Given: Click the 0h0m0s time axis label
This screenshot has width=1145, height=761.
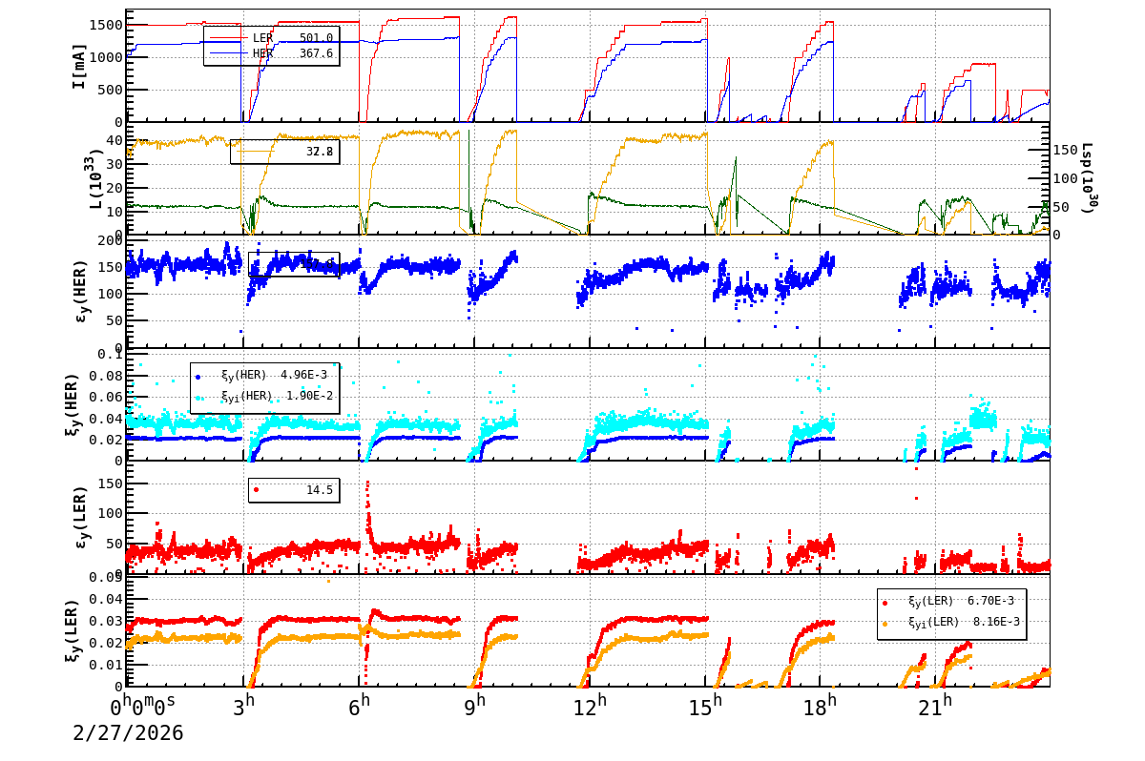Looking at the screenshot, I should pos(143,707).
